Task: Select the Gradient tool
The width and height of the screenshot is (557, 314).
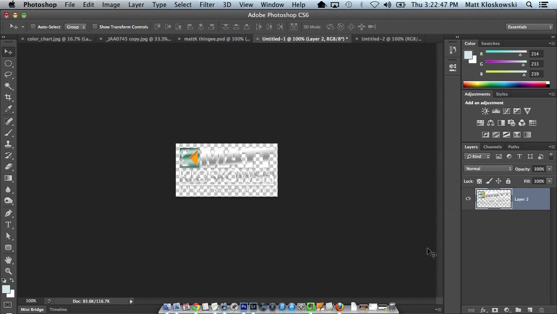Action: tap(8, 178)
